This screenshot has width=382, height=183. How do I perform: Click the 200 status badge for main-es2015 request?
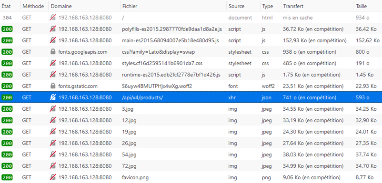point(7,40)
